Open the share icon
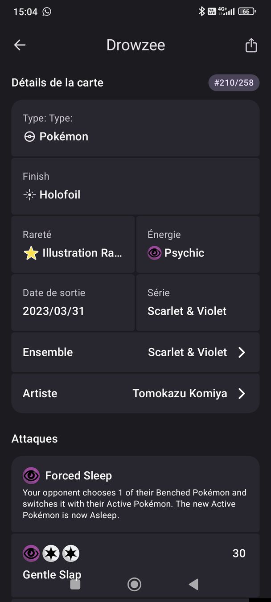This screenshot has height=602, width=271. pyautogui.click(x=251, y=45)
